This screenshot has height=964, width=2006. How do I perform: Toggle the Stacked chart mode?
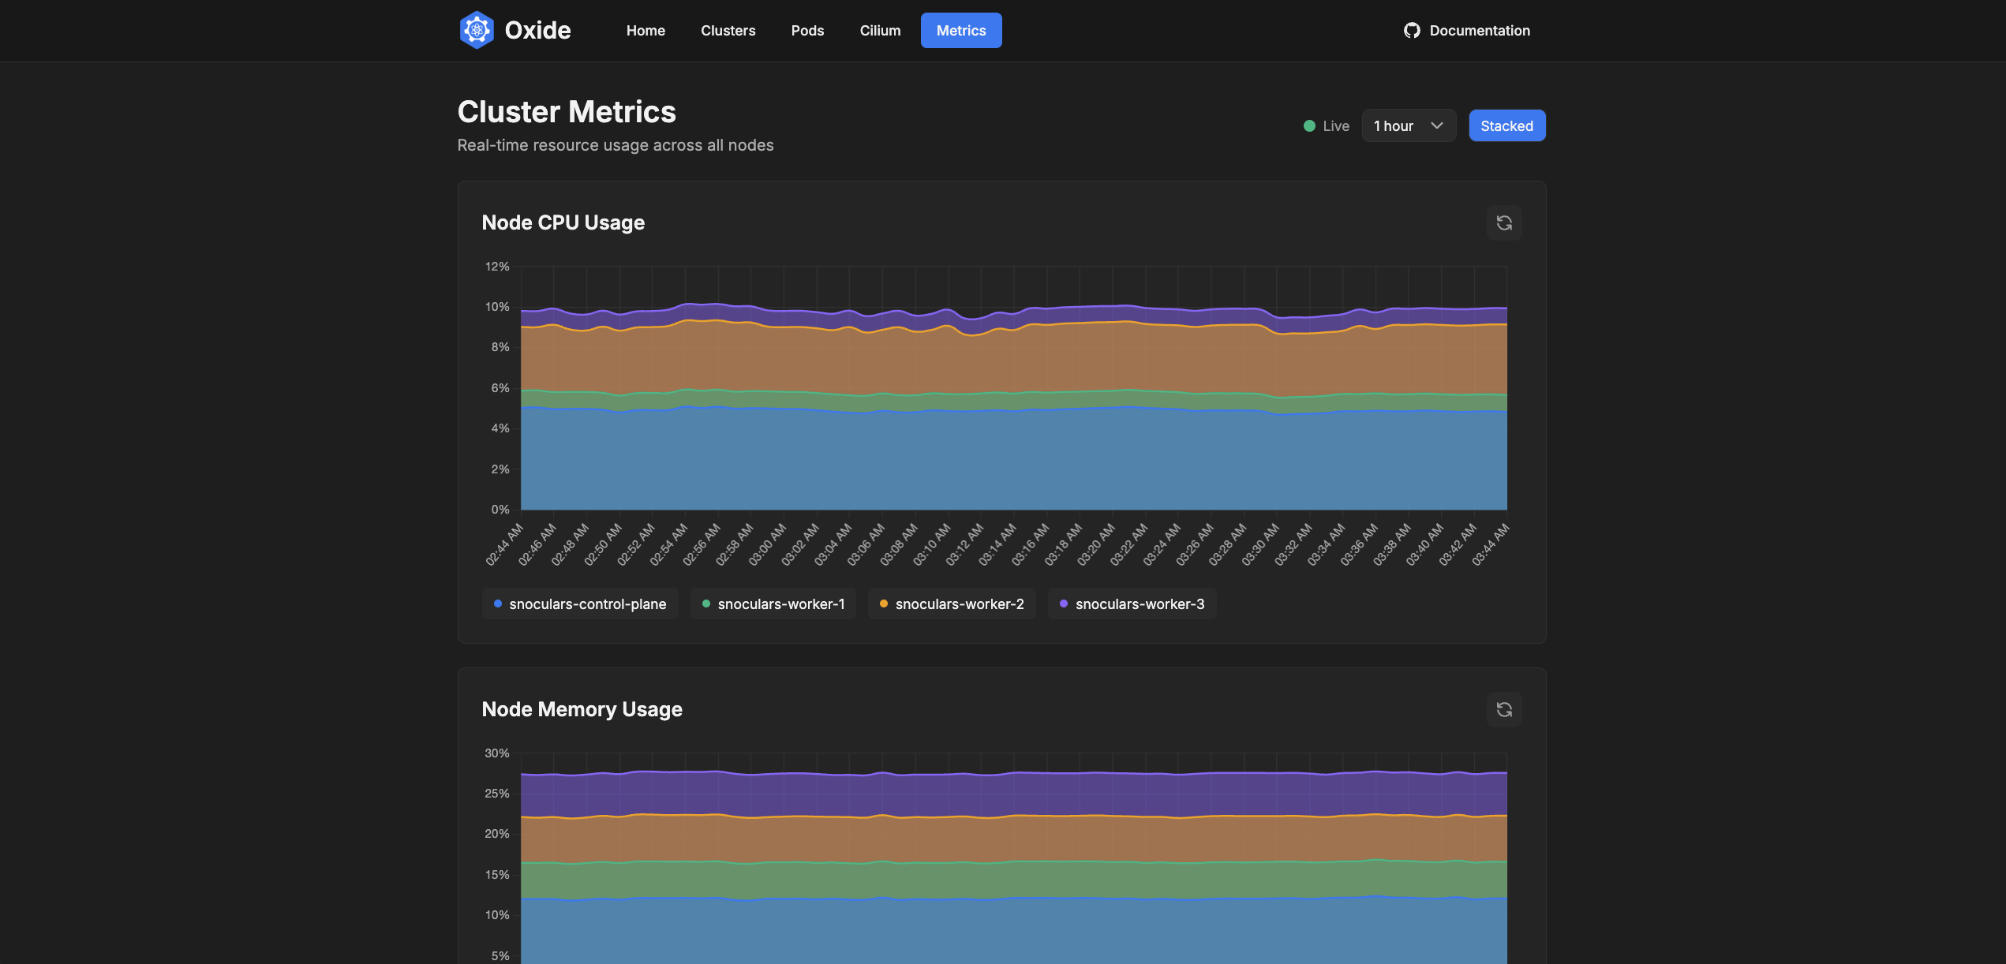point(1506,126)
